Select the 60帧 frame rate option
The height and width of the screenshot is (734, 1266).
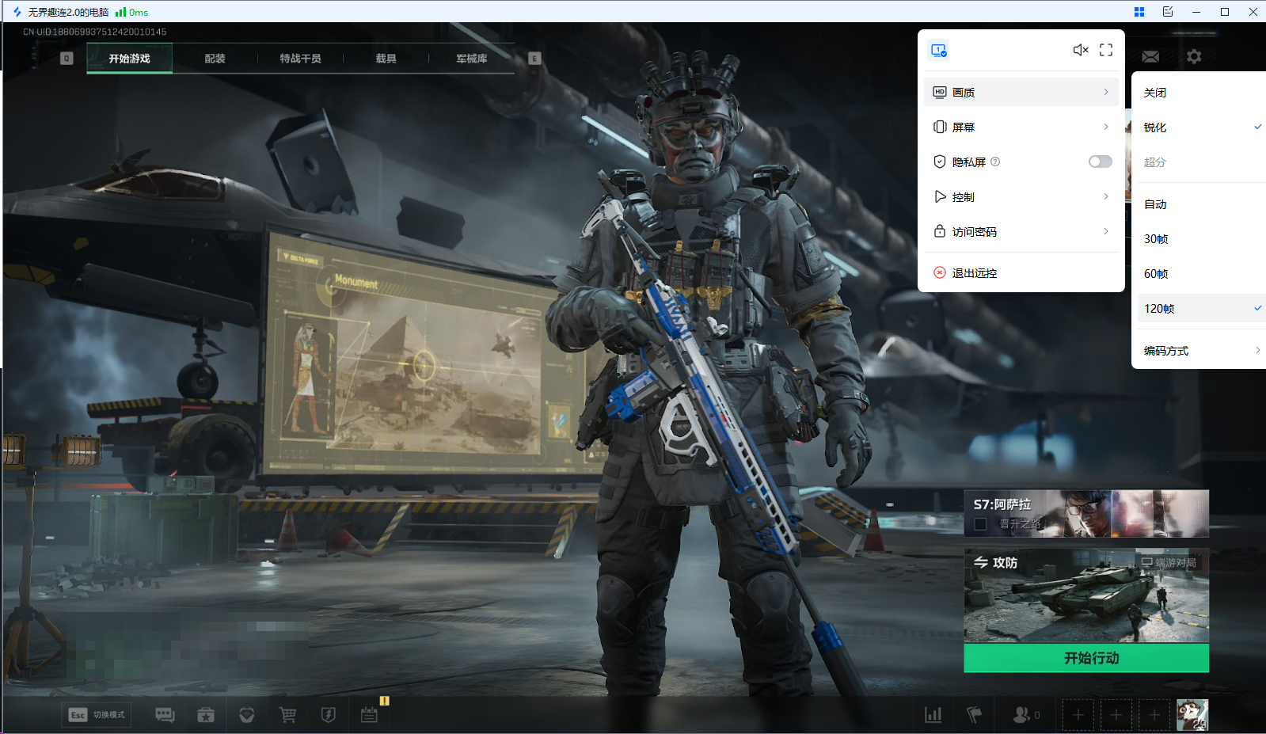pos(1156,274)
